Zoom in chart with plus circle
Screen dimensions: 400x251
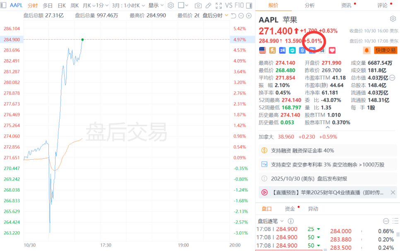coord(248,15)
